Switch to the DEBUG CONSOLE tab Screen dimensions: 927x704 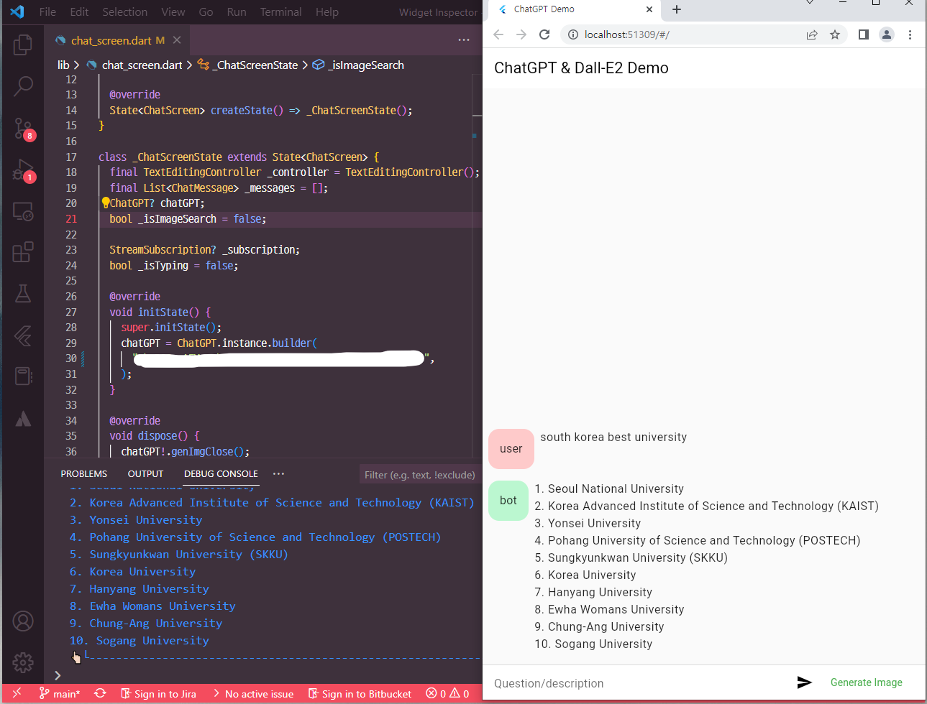tap(221, 473)
